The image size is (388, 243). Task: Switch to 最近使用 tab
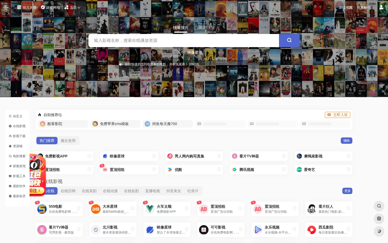(x=68, y=141)
